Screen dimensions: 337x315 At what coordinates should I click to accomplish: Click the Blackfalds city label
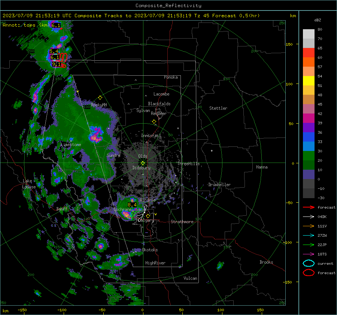159,104
